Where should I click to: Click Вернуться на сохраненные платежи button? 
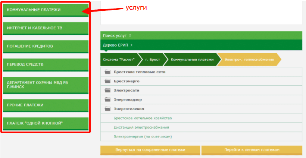click(x=150, y=150)
